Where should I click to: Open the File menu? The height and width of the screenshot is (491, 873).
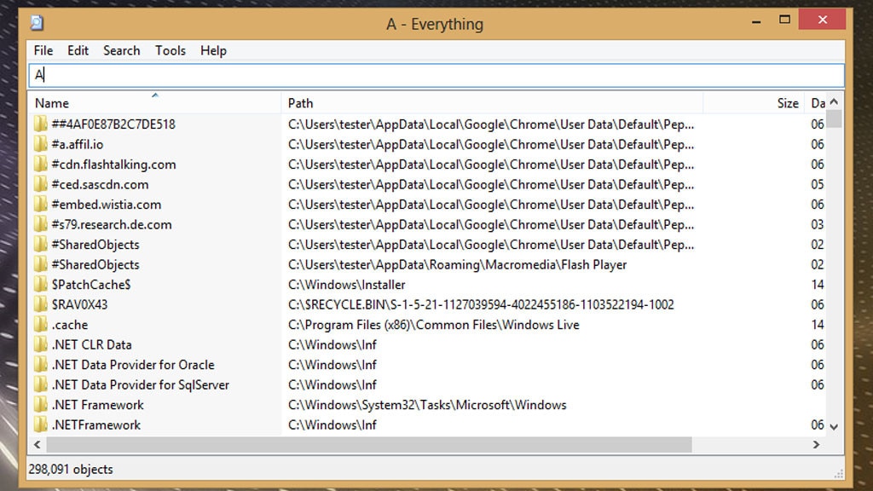click(43, 50)
